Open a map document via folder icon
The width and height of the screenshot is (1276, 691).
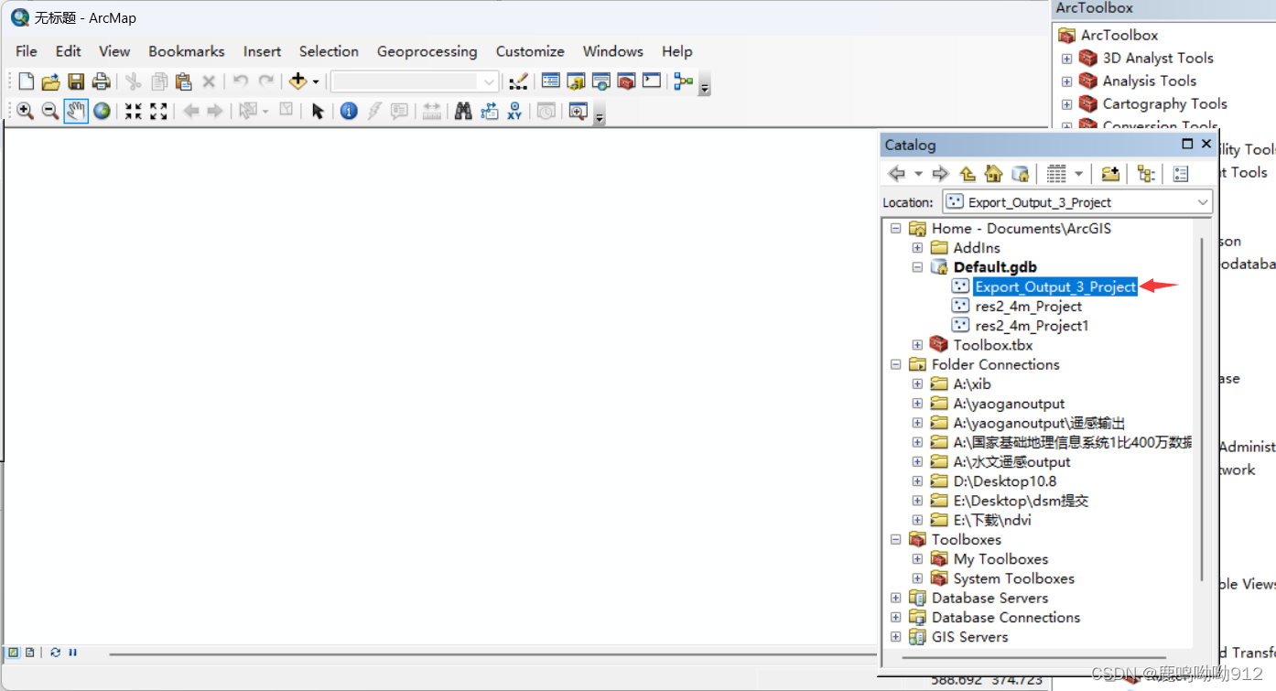[x=51, y=81]
